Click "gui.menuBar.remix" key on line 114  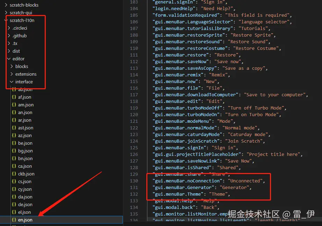point(178,75)
